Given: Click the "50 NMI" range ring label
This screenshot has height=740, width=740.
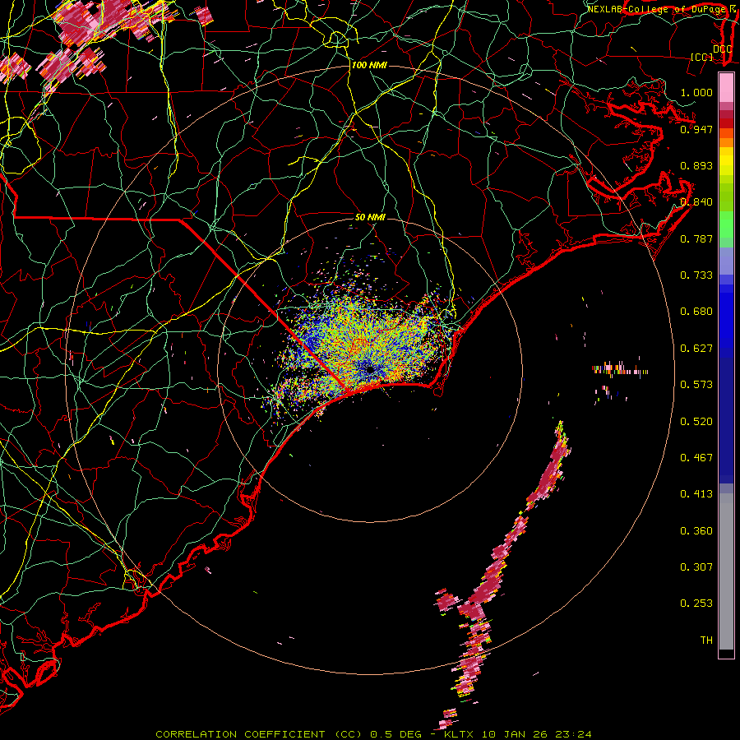Looking at the screenshot, I should [370, 217].
